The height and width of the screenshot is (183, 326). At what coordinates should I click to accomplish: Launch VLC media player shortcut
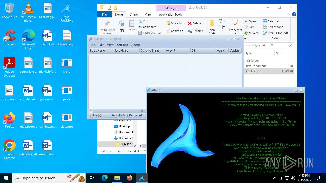[x=28, y=12]
